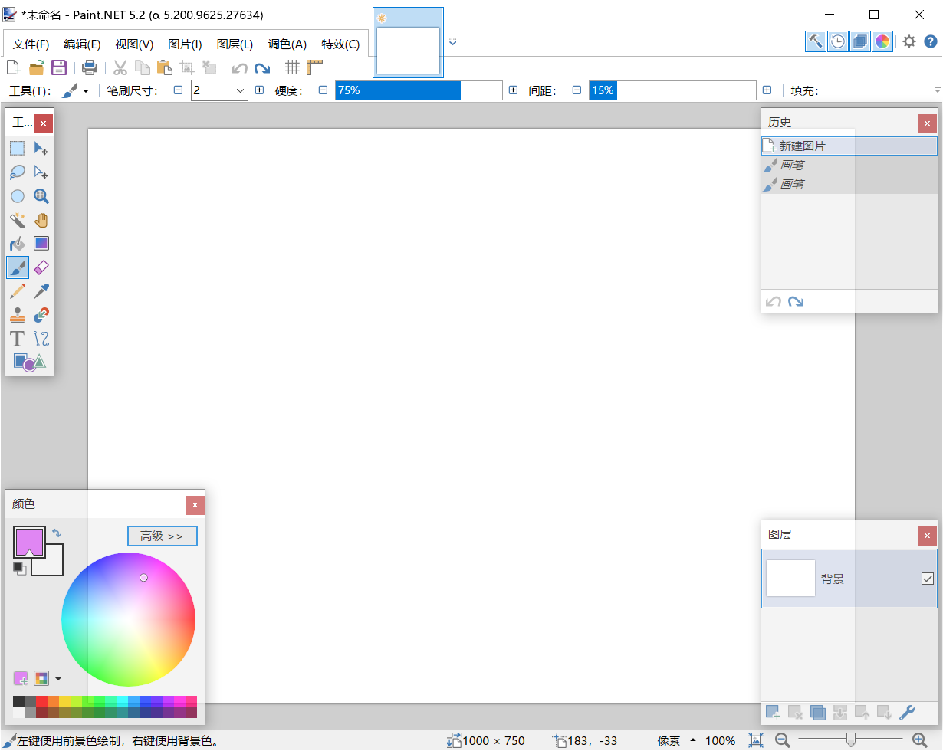Toggle Tools window visibility button
943x751 pixels.
click(x=816, y=41)
